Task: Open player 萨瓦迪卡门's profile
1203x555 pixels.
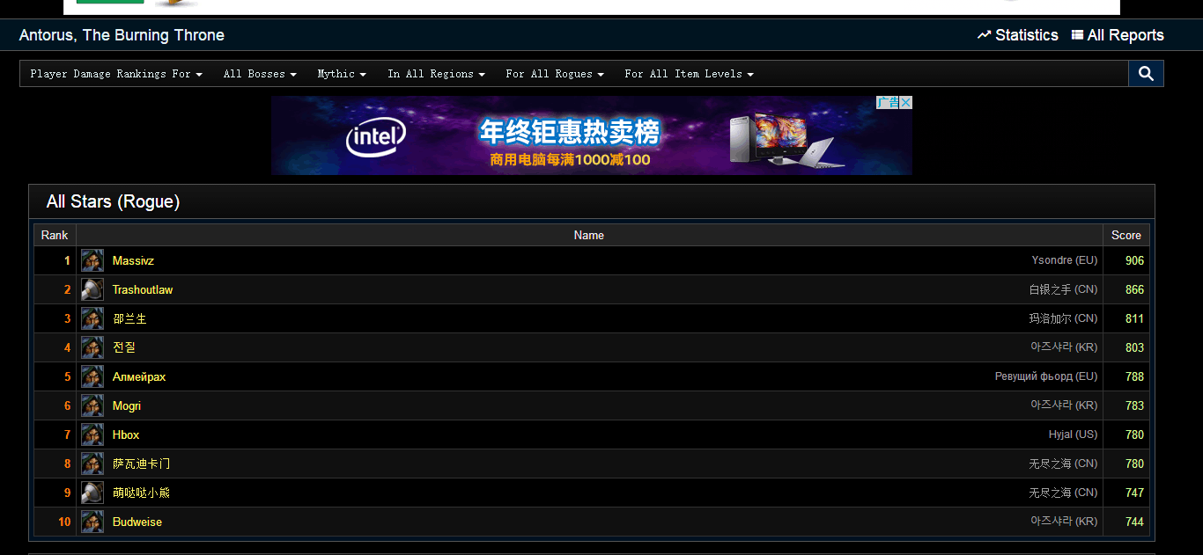Action: [x=141, y=464]
